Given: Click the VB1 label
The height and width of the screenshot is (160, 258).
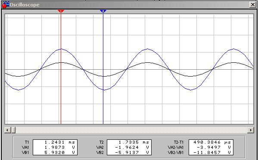Looking at the screenshot, I should point(25,153).
